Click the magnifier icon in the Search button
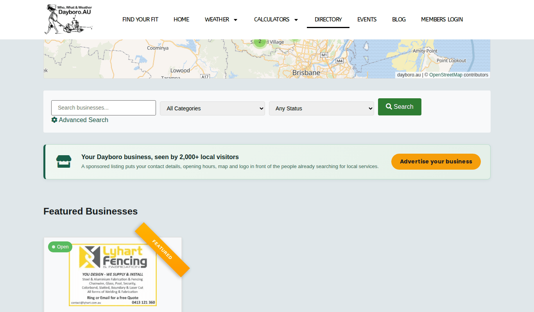This screenshot has height=312, width=534. tap(389, 106)
